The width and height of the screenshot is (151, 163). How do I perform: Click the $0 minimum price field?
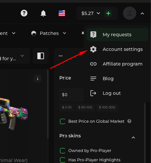(x=72, y=95)
